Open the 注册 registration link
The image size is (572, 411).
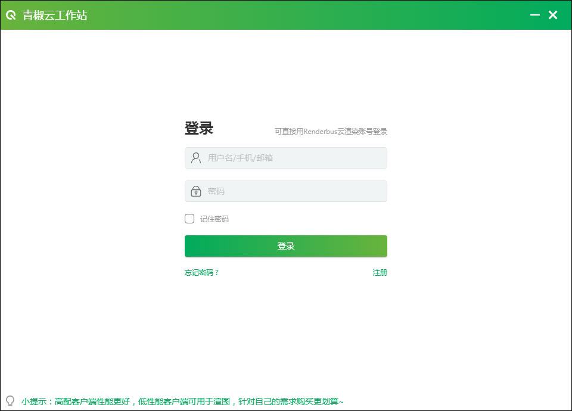[380, 272]
